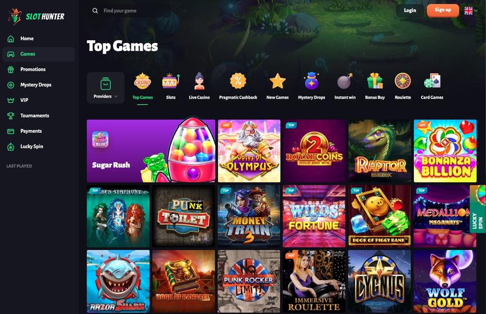
Task: Open the Card Games icon
Action: click(432, 81)
